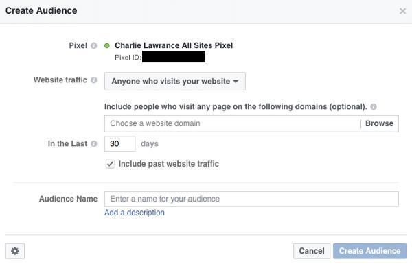Click the Include past website traffic label
412x266 pixels.
coord(169,164)
